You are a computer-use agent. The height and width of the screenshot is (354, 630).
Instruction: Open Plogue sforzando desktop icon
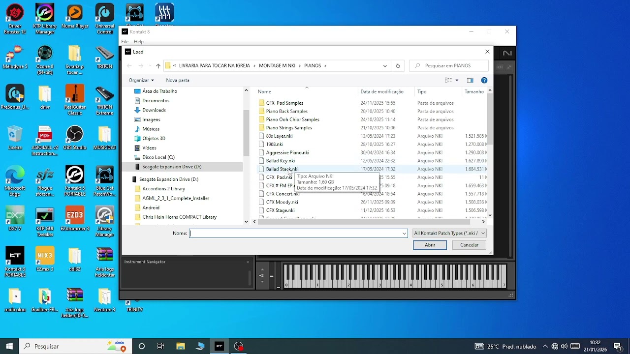45,181
